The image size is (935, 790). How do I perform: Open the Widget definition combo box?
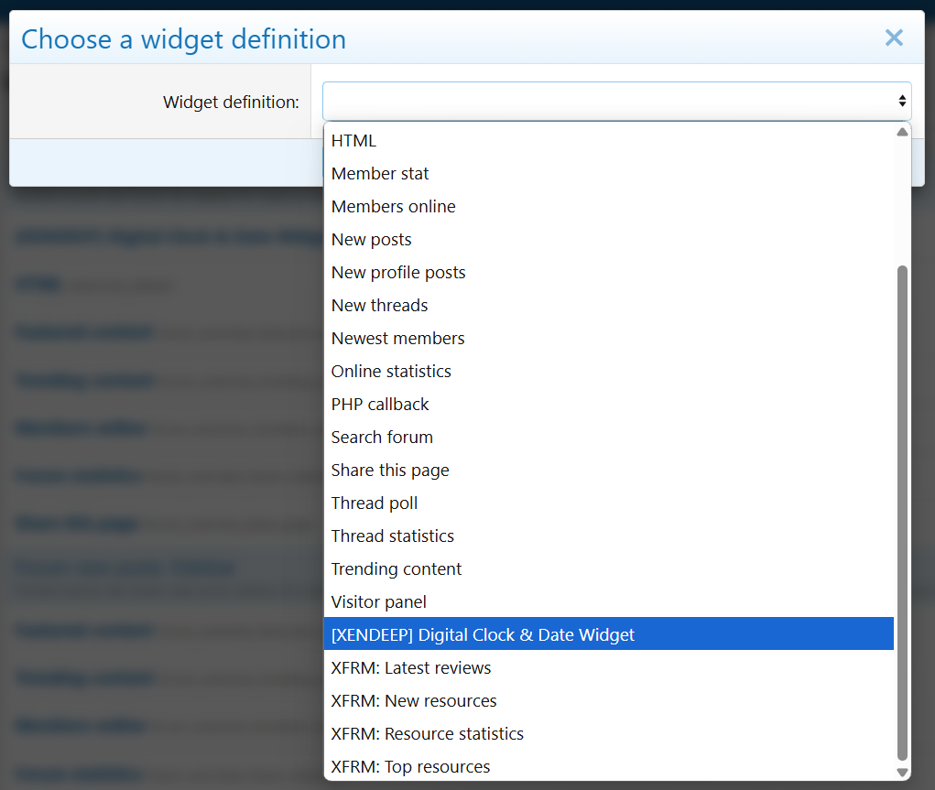616,101
